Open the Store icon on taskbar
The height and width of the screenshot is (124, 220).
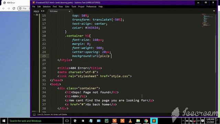pyautogui.click(x=83, y=121)
